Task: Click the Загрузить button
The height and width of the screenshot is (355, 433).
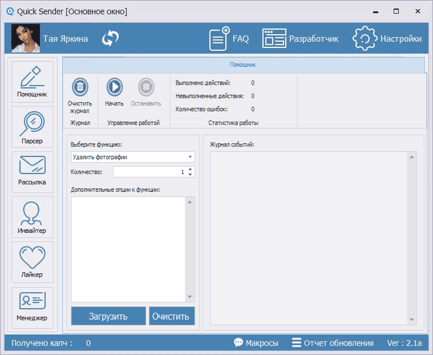Action: click(108, 316)
